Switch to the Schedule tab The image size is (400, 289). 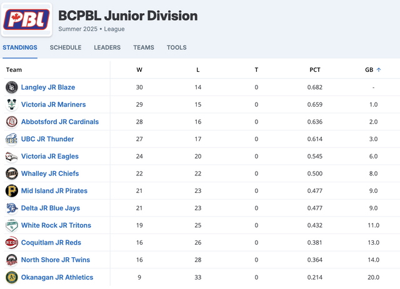coord(66,47)
